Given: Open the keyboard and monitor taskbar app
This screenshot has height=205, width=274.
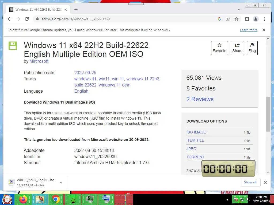Looking at the screenshot, I should point(106,199).
